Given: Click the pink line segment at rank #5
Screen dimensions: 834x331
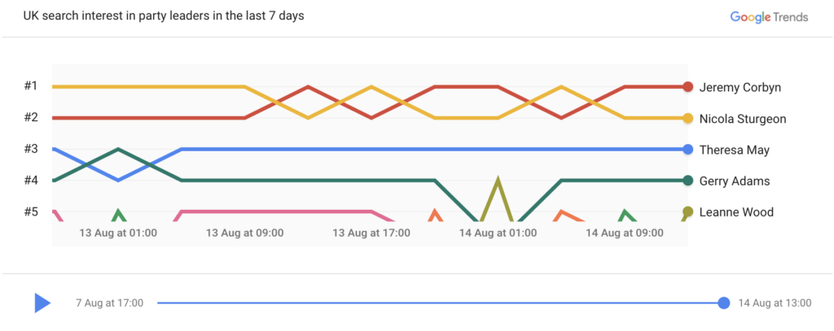Looking at the screenshot, I should coord(277,211).
